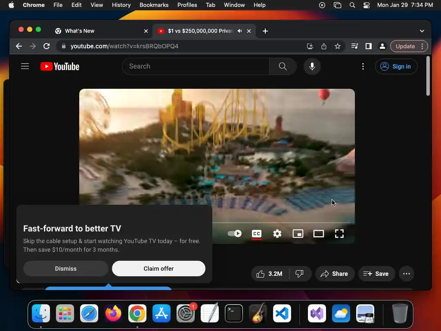Open the Edit menu
This screenshot has width=441, height=331.
click(x=76, y=5)
